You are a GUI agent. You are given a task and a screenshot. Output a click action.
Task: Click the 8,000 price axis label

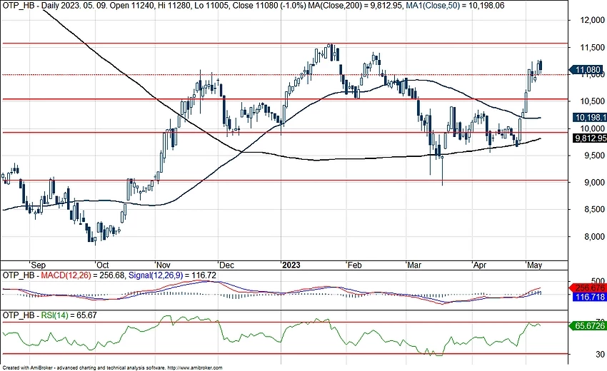[594, 237]
